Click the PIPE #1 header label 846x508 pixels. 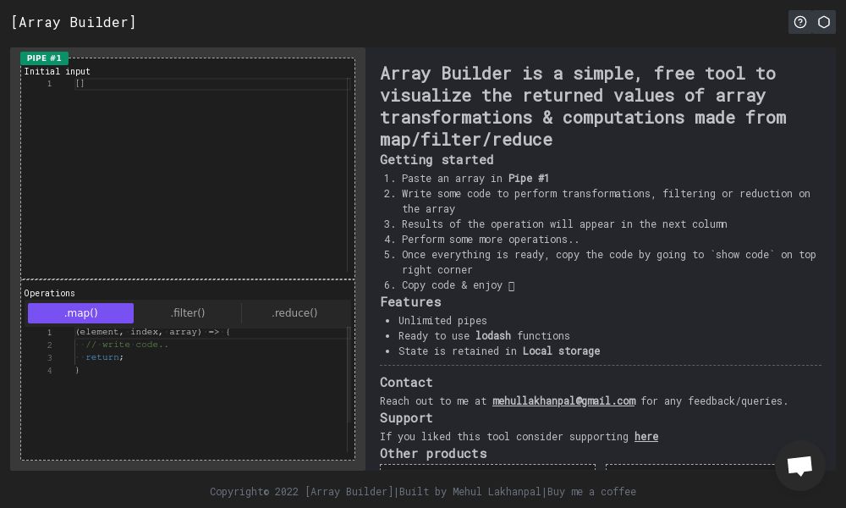coord(44,58)
